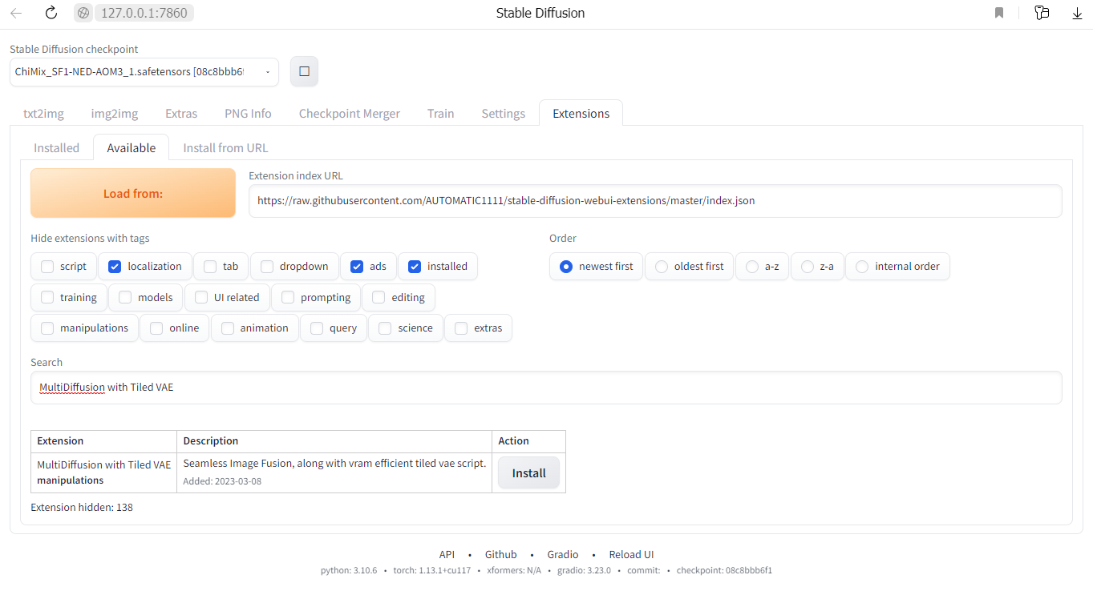
Task: Focus the Search text box
Action: coord(546,388)
